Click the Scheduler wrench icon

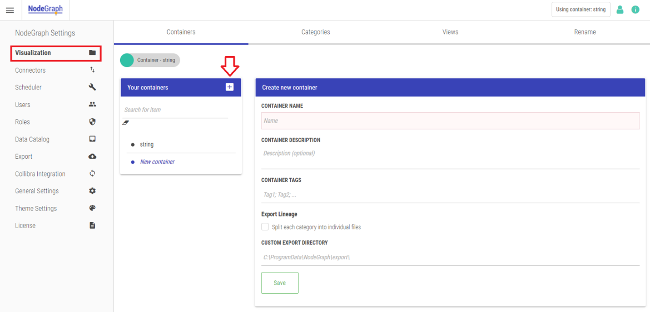tap(92, 87)
